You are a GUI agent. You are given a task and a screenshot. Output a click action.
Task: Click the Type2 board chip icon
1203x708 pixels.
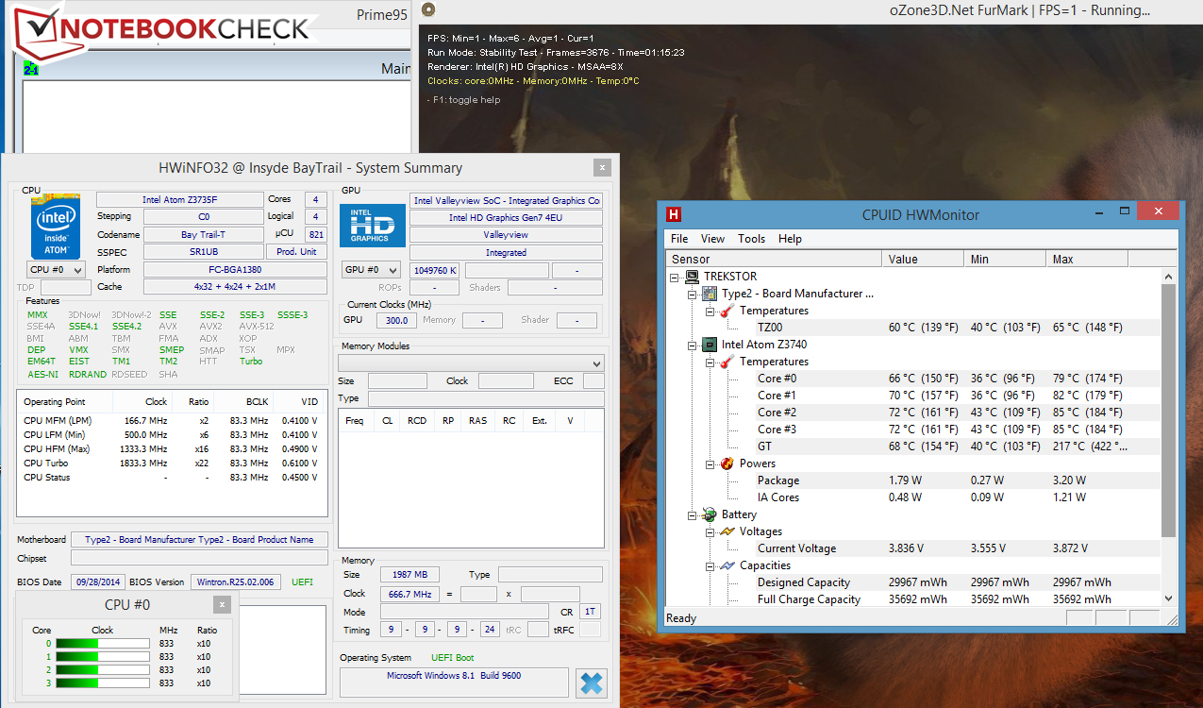710,294
